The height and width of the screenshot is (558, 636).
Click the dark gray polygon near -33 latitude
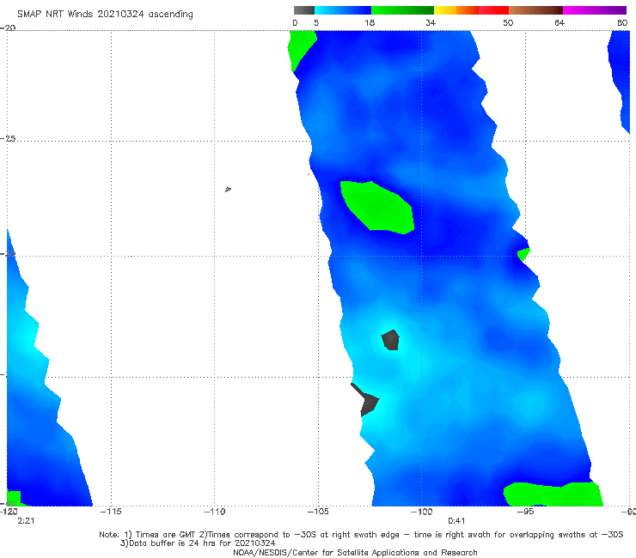(390, 340)
